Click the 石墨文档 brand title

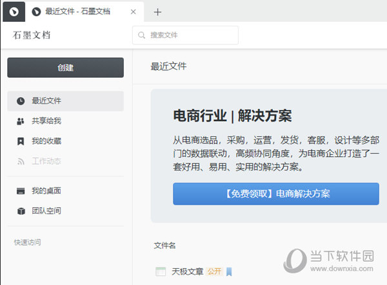(32, 35)
